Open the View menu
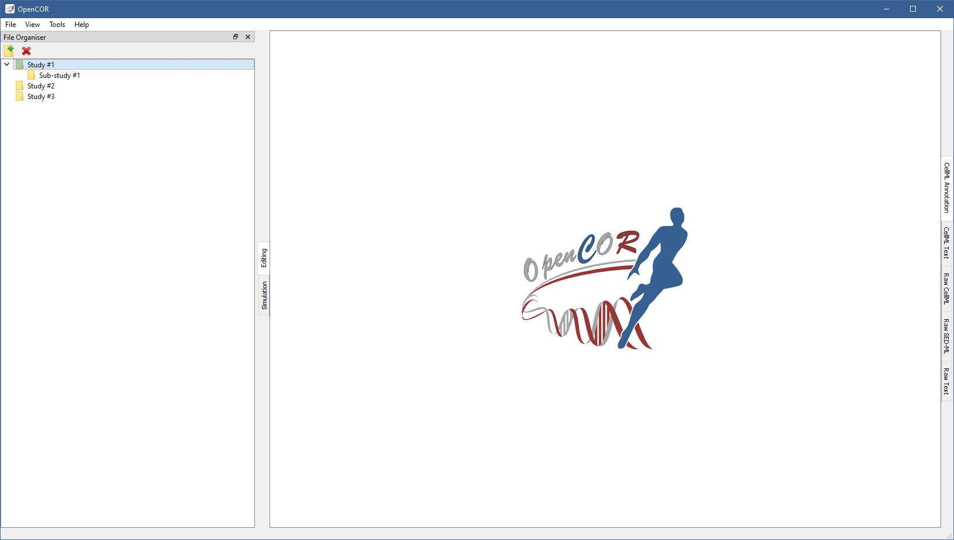This screenshot has width=954, height=540. point(32,25)
